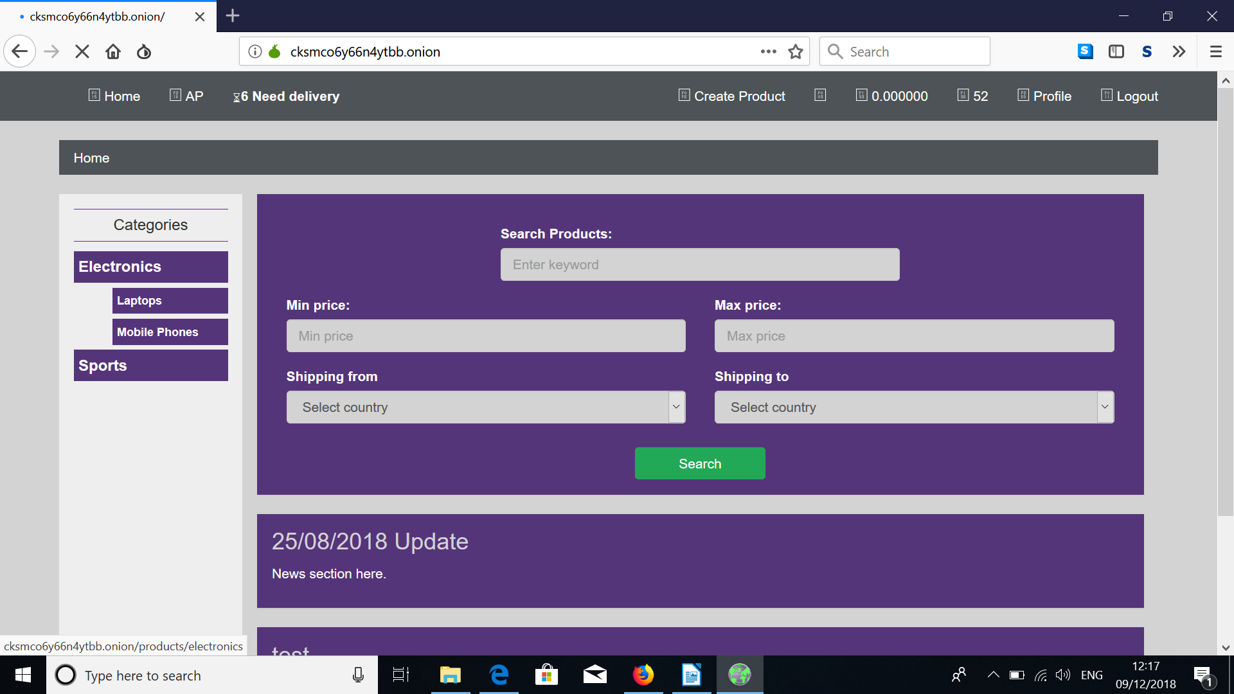Open Microsoft Edge from taskbar
Image resolution: width=1234 pixels, height=694 pixels.
(499, 675)
